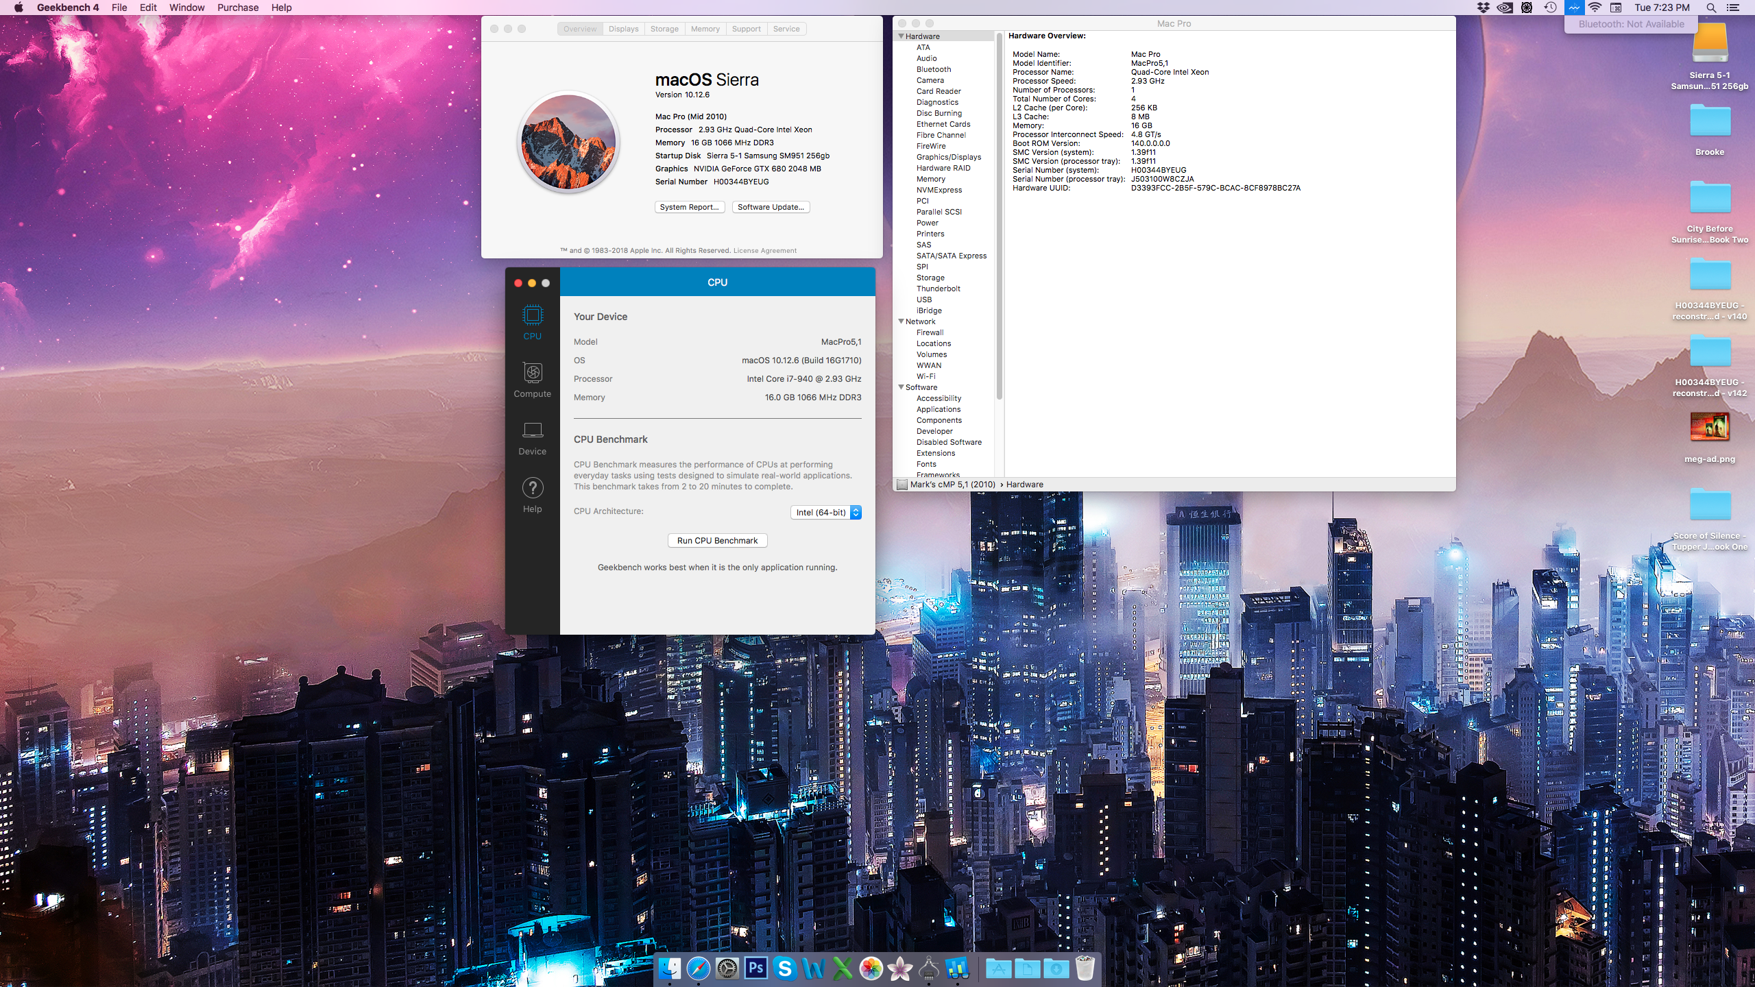The height and width of the screenshot is (987, 1755).
Task: Select Disabled Software in System Report sidebar
Action: 949,442
